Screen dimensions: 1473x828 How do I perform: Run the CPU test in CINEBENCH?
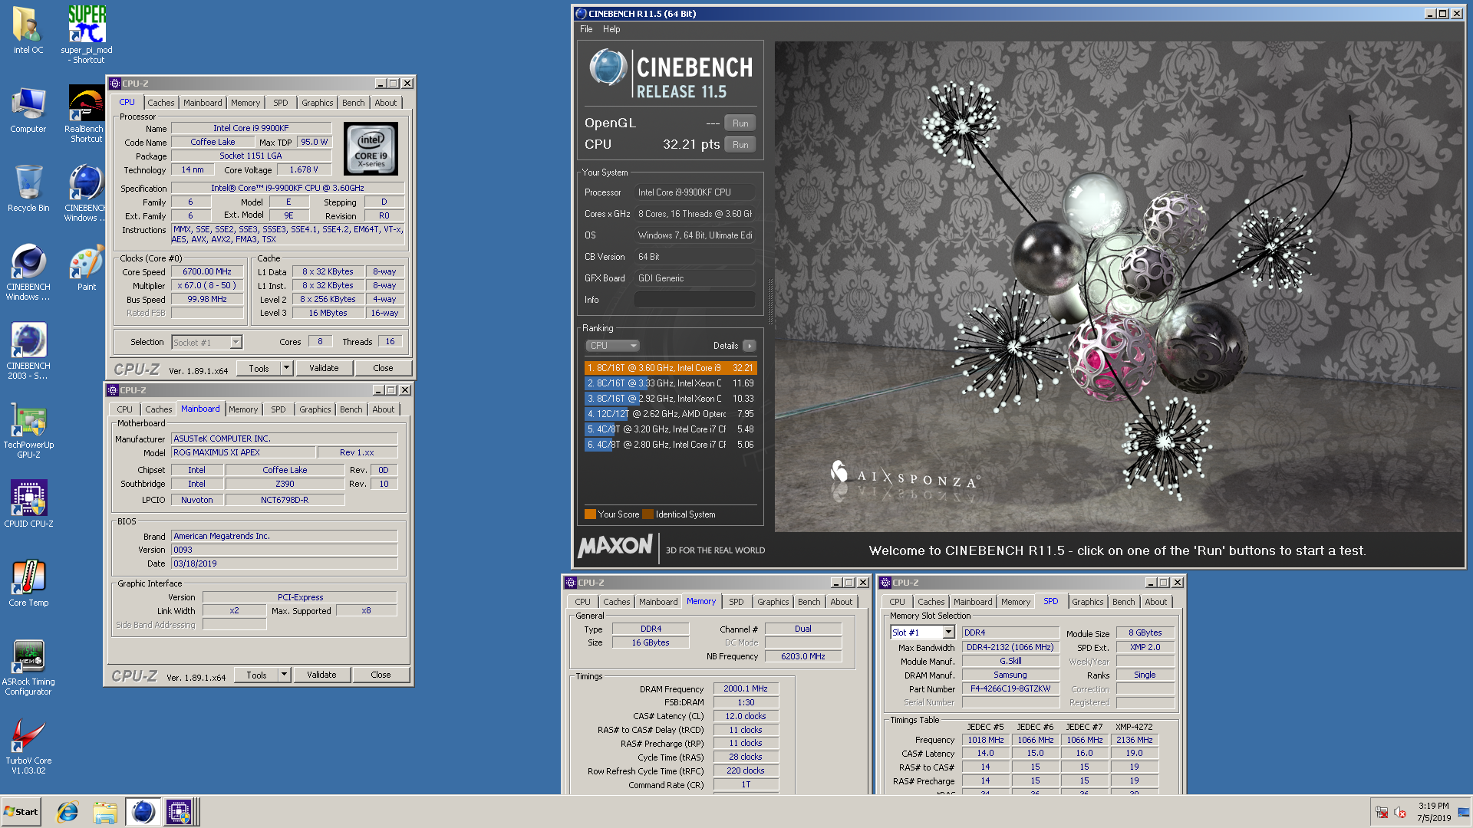[x=740, y=144]
